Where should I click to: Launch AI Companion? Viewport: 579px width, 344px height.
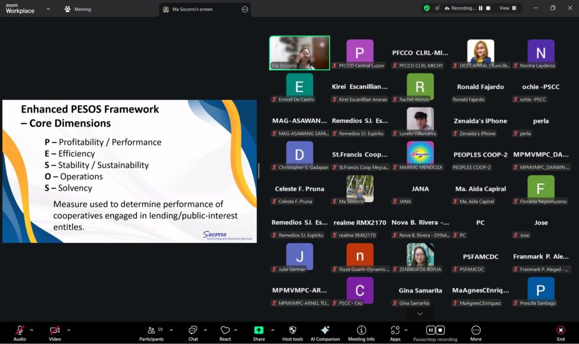coord(325,331)
